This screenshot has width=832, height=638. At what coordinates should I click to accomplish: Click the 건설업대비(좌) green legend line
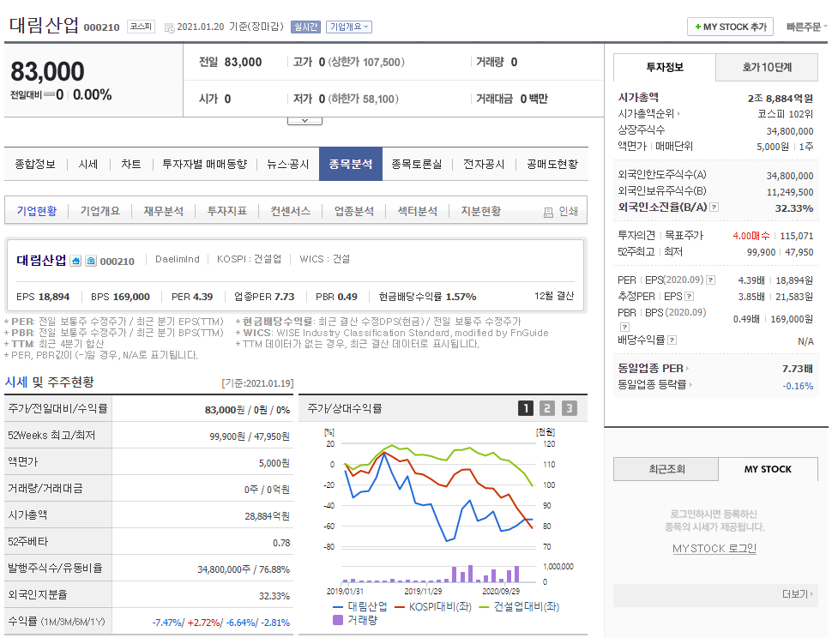484,607
